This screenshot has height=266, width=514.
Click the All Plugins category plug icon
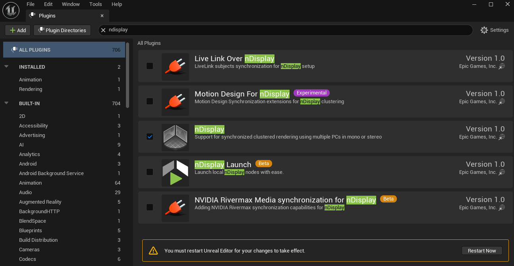coord(14,50)
